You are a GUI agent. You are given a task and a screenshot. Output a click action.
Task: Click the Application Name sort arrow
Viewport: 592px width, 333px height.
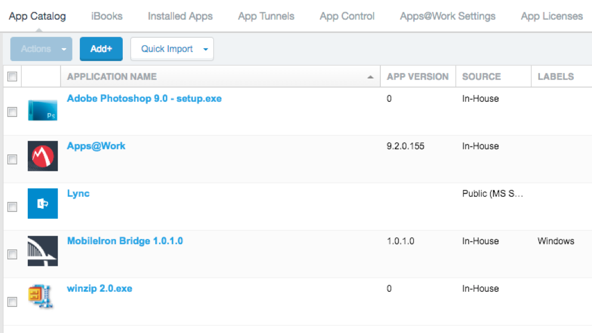pyautogui.click(x=370, y=77)
